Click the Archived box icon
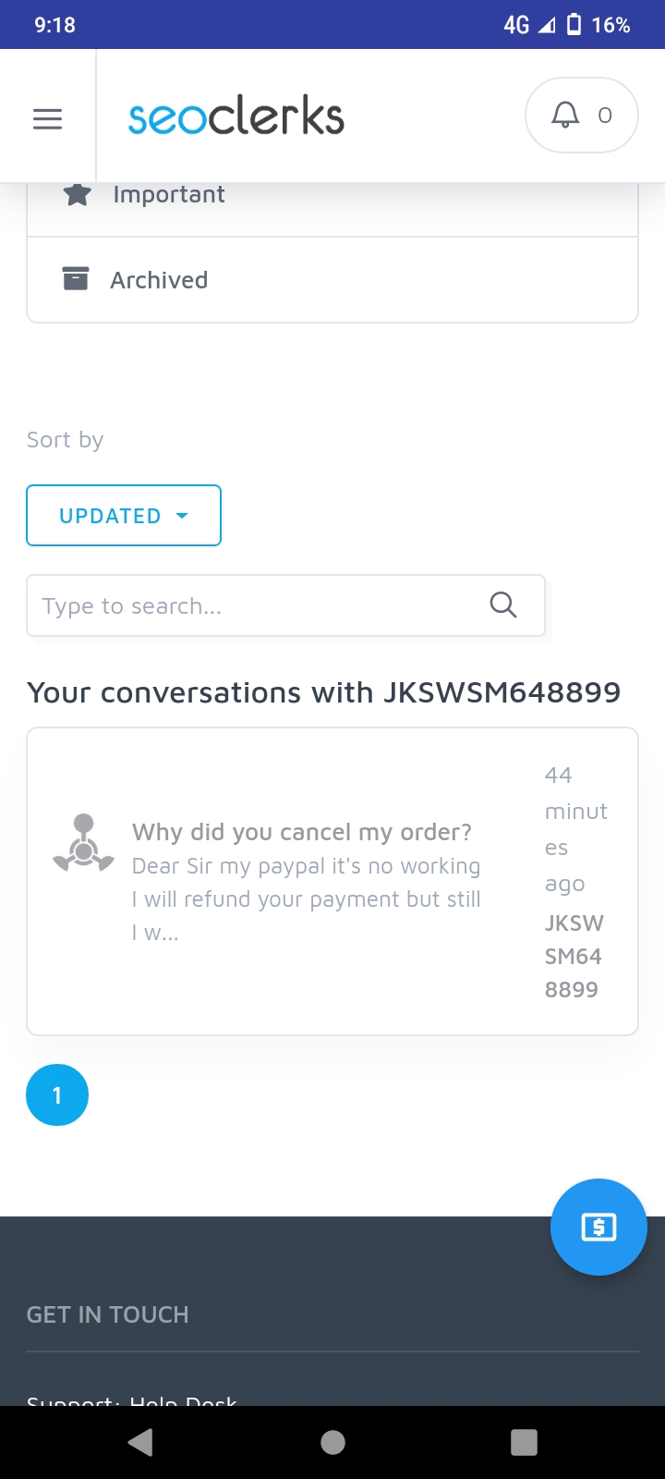 (x=76, y=278)
